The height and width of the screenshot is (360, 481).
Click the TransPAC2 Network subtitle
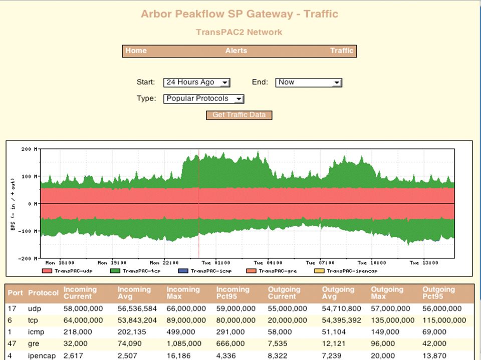[239, 32]
